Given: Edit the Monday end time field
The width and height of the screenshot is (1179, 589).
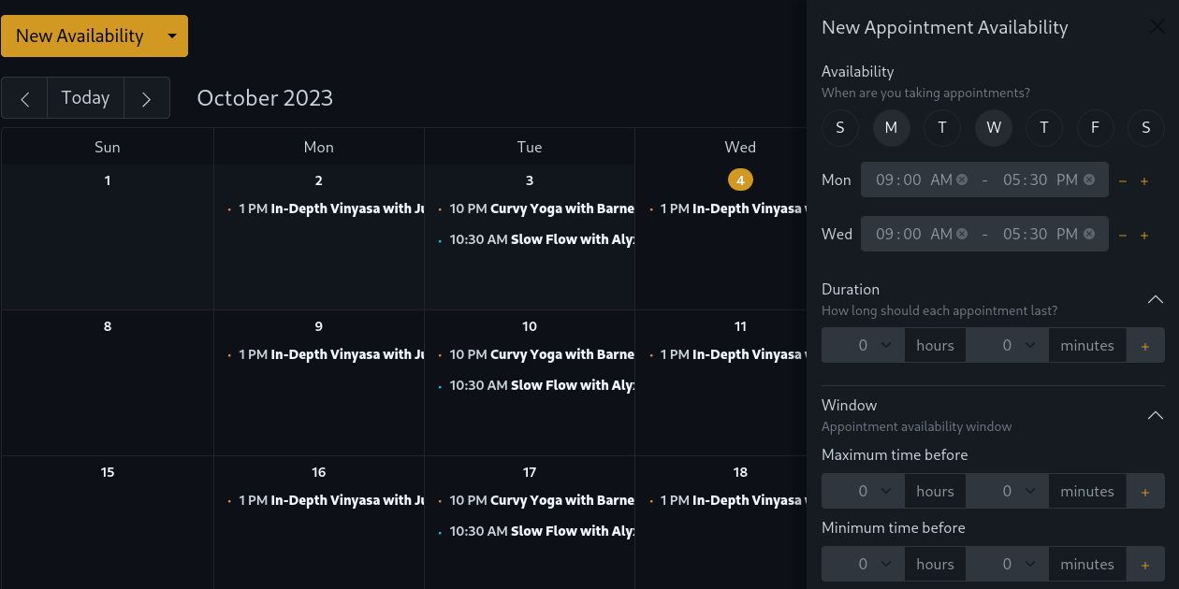Looking at the screenshot, I should [x=1040, y=180].
